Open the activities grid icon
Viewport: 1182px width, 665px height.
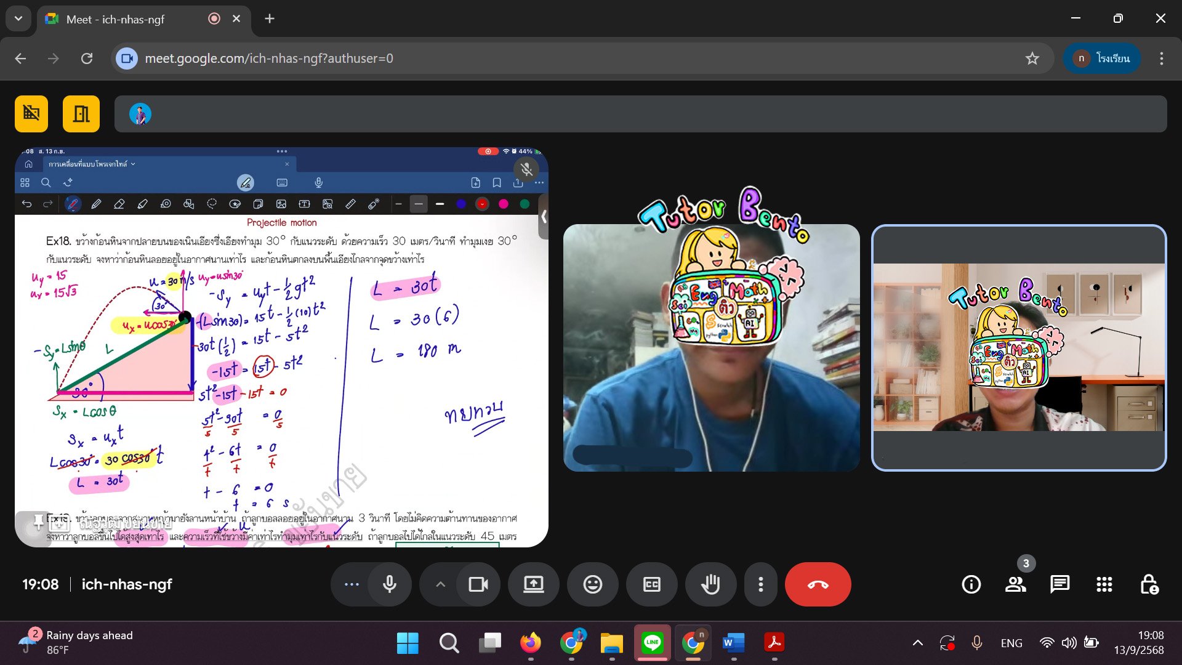click(x=1104, y=584)
